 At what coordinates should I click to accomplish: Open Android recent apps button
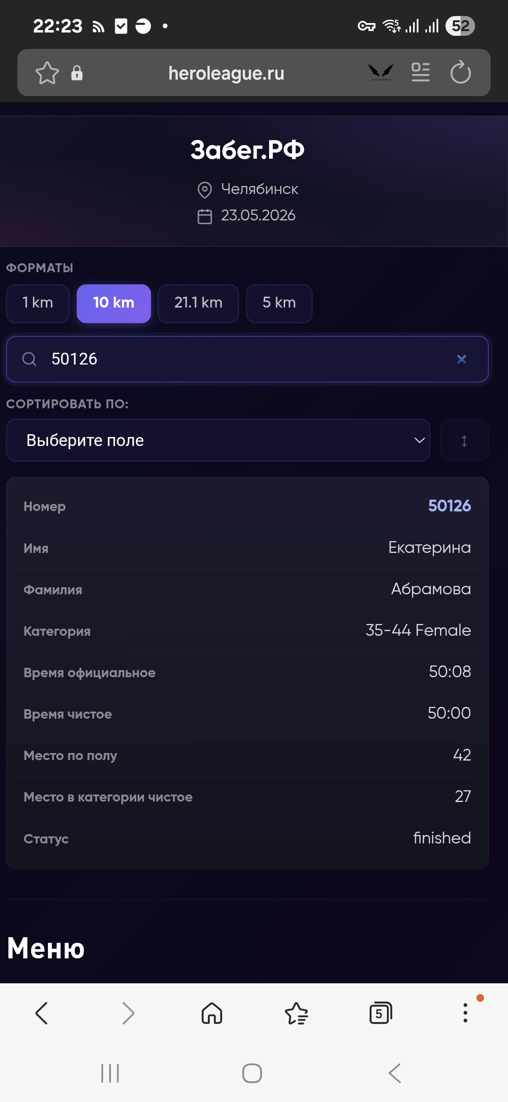coord(110,1073)
